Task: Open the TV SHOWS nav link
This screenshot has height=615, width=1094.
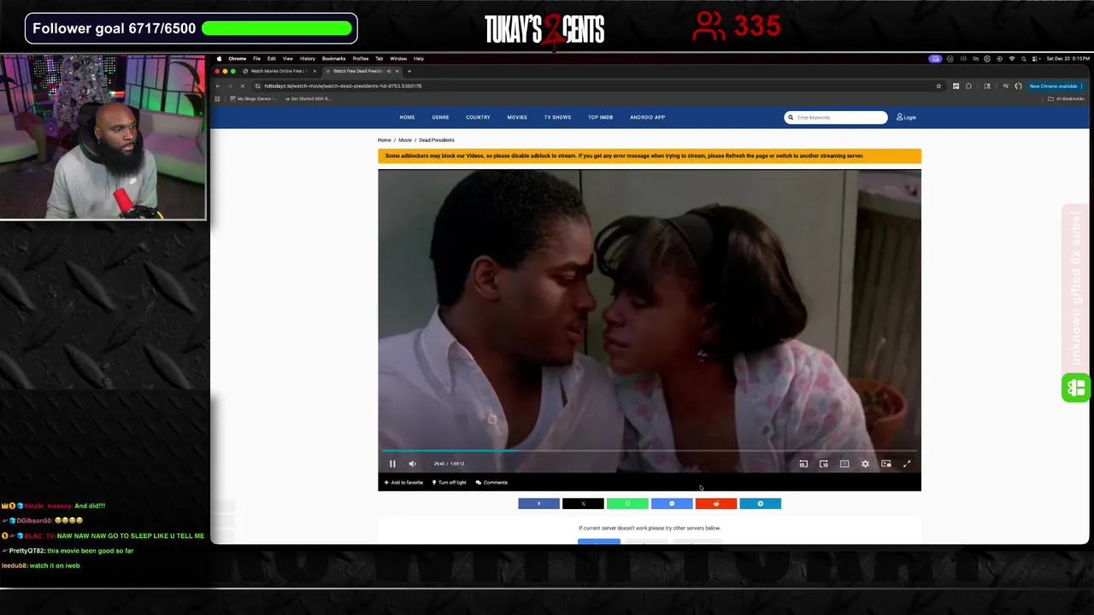Action: [557, 117]
